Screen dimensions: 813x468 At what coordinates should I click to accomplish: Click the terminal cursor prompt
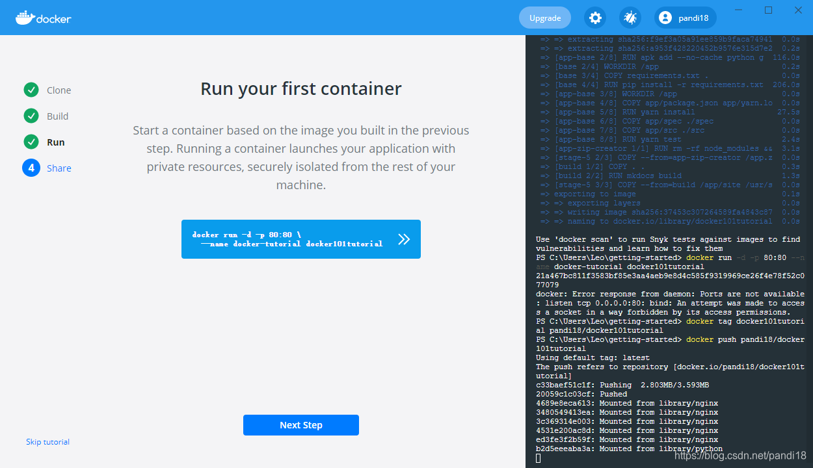[539, 458]
